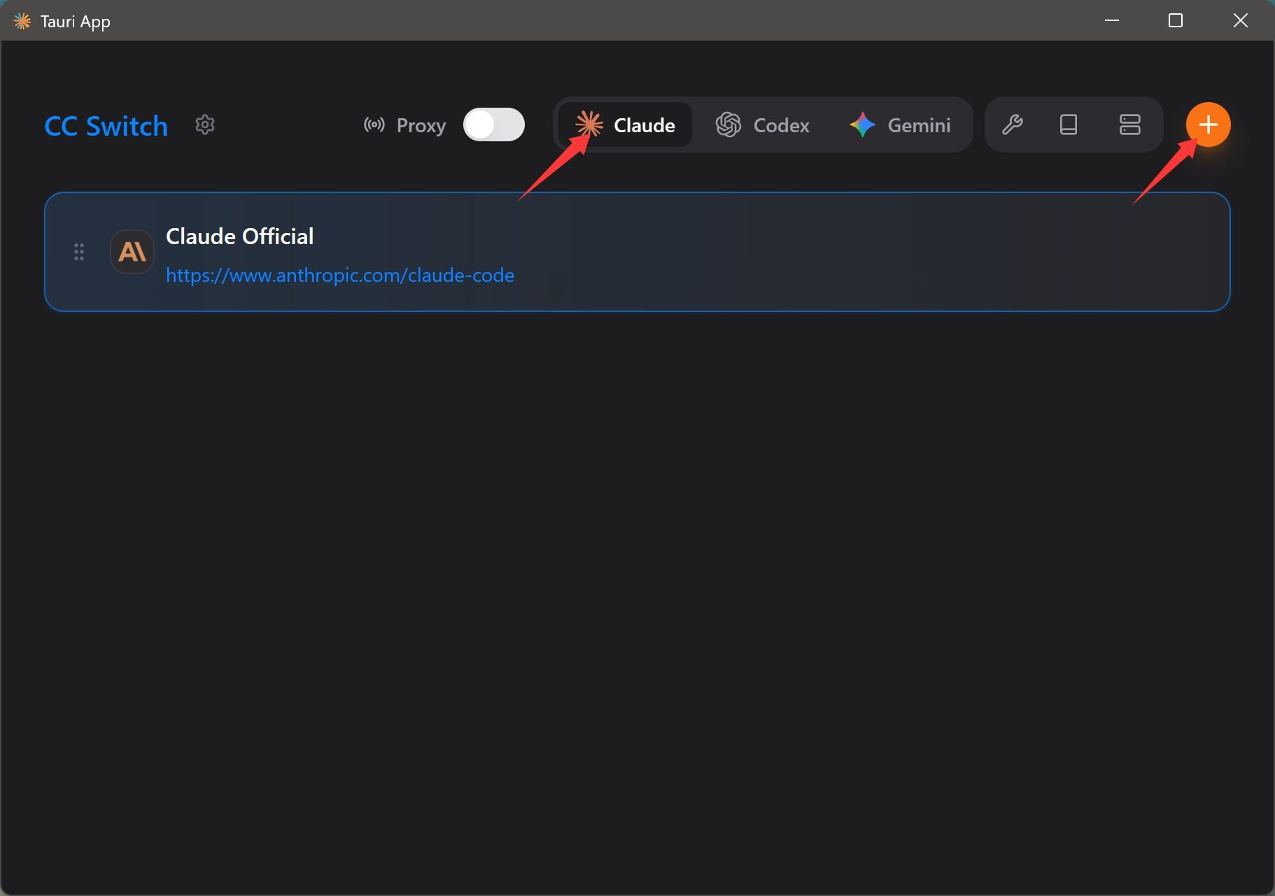Click the drag handle on Claude Official
Viewport: 1275px width, 896px height.
79,252
